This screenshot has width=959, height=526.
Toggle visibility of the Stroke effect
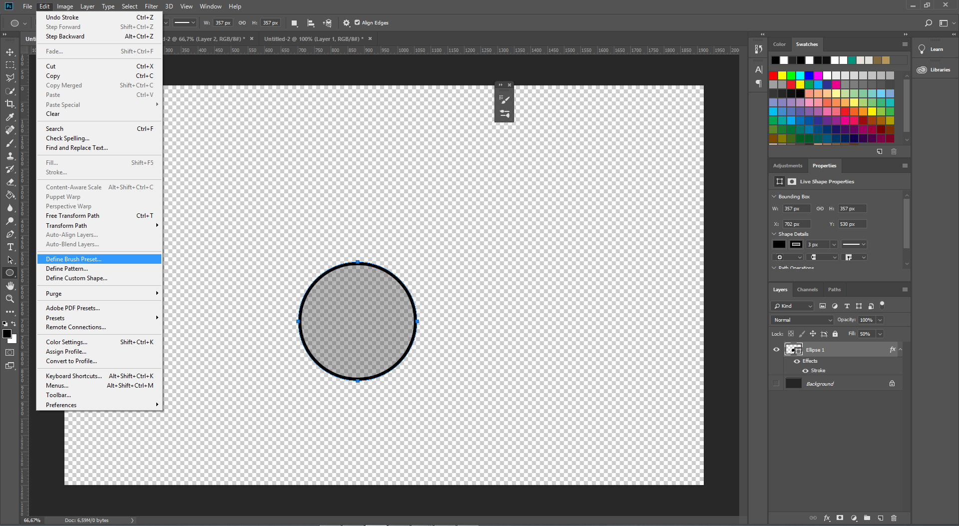(805, 371)
